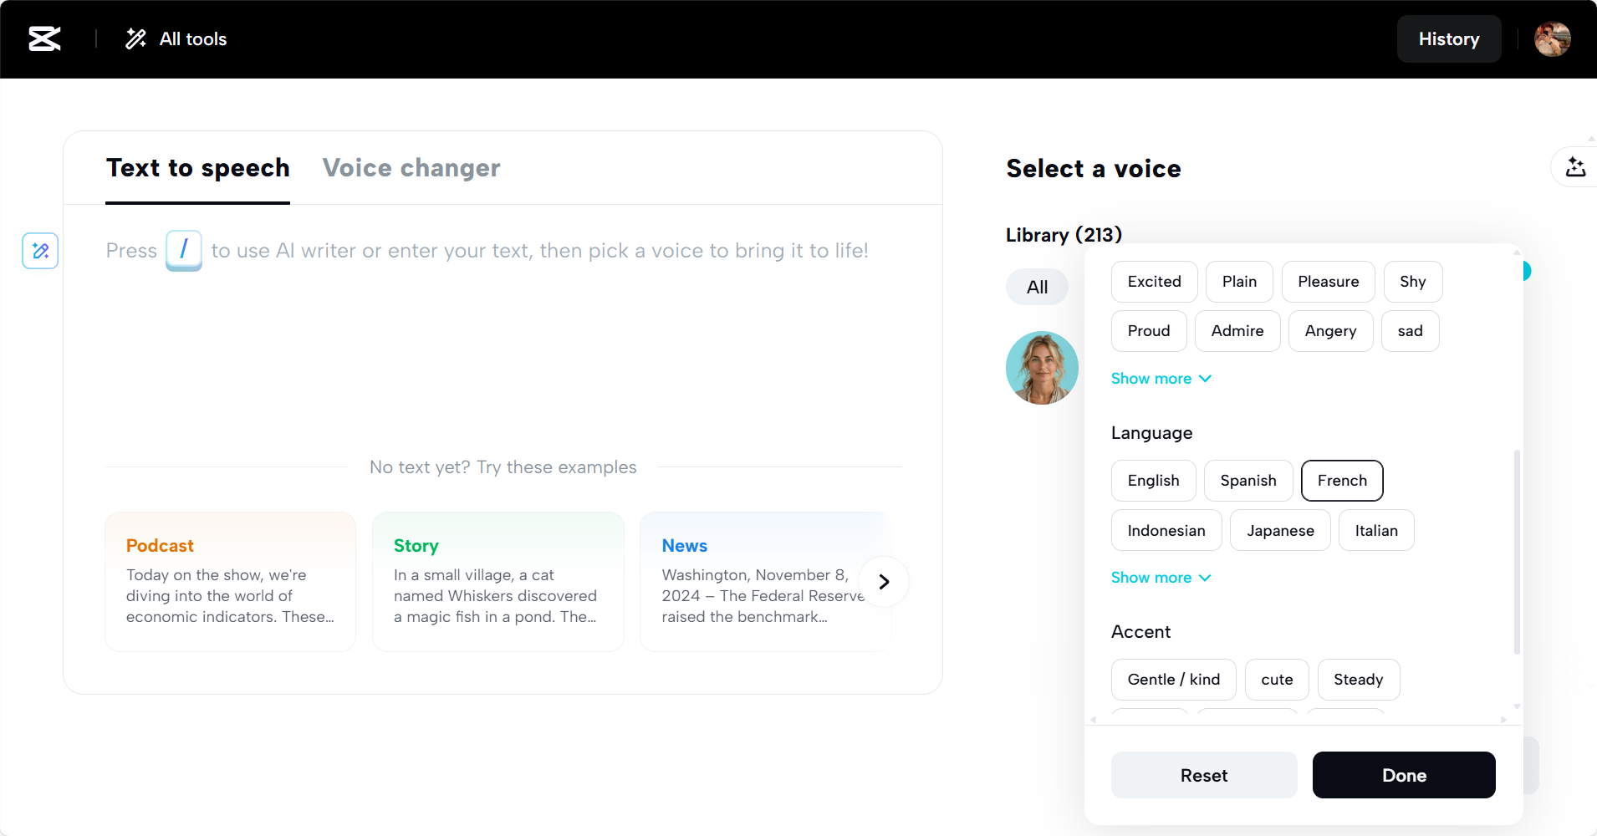Screen dimensions: 1597x836
Task: Click the custom voice upload icon
Action: coord(1575,167)
